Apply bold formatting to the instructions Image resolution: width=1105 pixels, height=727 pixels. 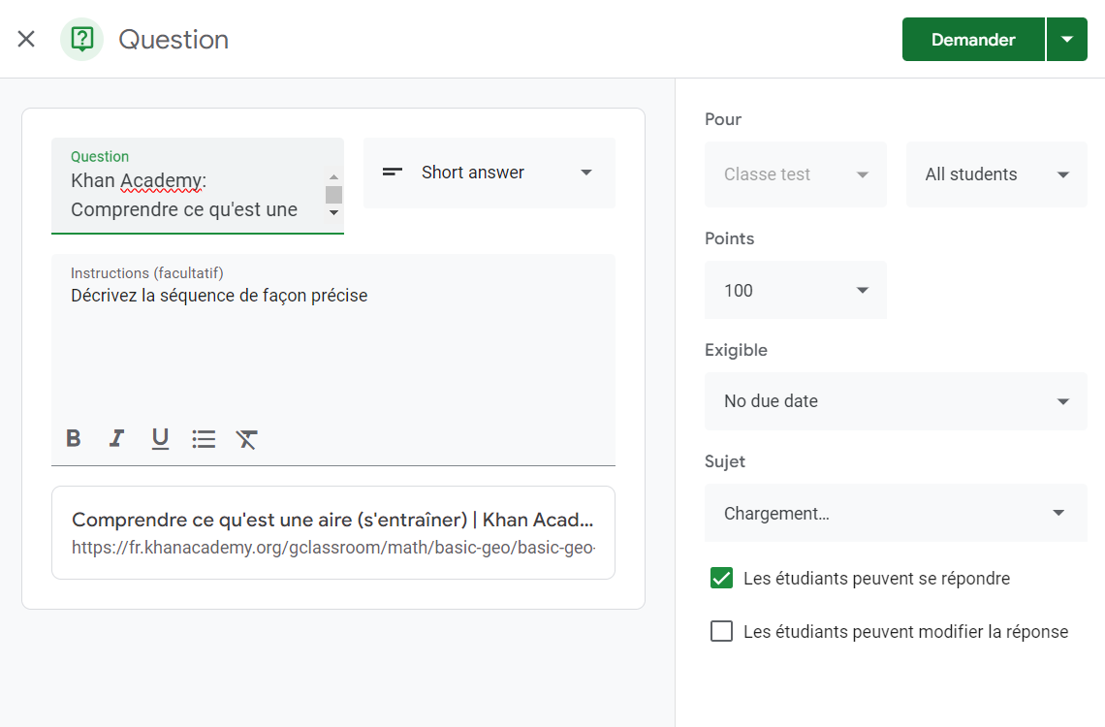point(74,438)
